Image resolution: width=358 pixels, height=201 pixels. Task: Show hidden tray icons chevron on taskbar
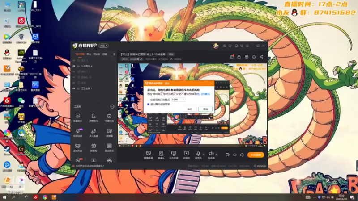(x=315, y=197)
